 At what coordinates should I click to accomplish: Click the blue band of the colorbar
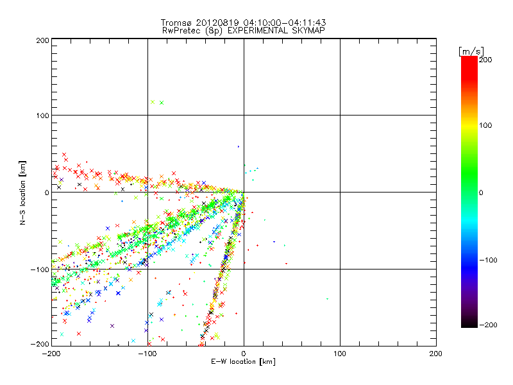tap(469, 260)
